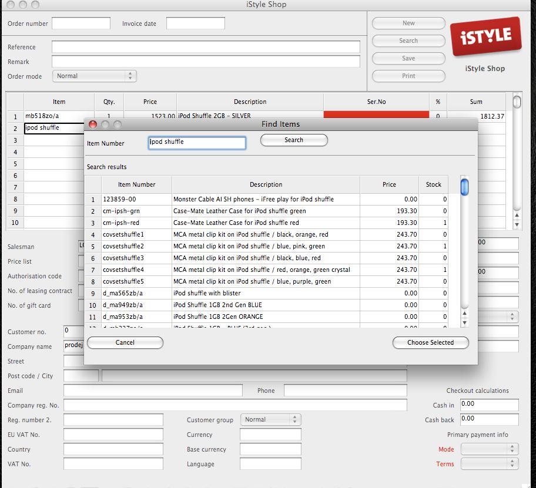
Task: Click the Ser.No column header
Action: 376,102
